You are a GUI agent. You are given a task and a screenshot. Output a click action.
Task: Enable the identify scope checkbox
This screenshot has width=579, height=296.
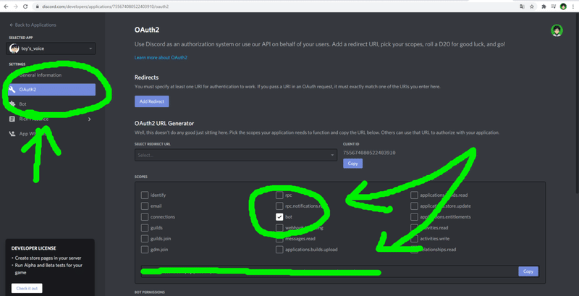[144, 195]
